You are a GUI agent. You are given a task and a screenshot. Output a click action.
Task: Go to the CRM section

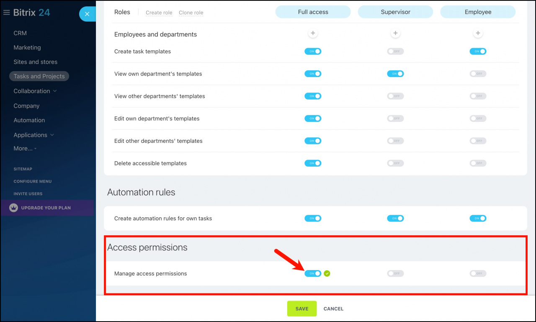click(x=20, y=33)
